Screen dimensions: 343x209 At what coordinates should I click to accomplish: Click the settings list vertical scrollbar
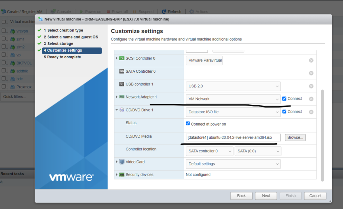tap(322, 134)
